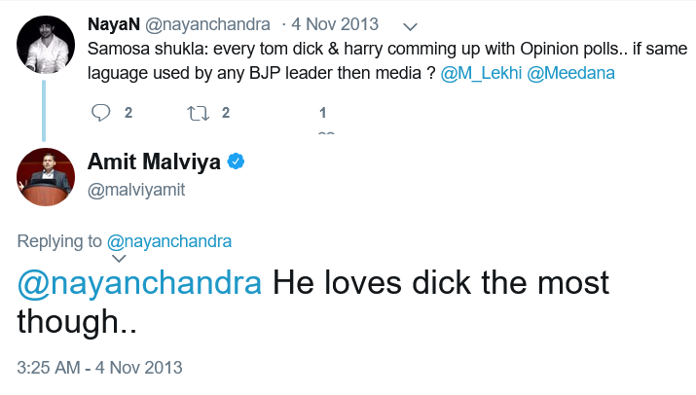
Task: Open the 4 Nov 2013 date link
Action: click(x=335, y=24)
